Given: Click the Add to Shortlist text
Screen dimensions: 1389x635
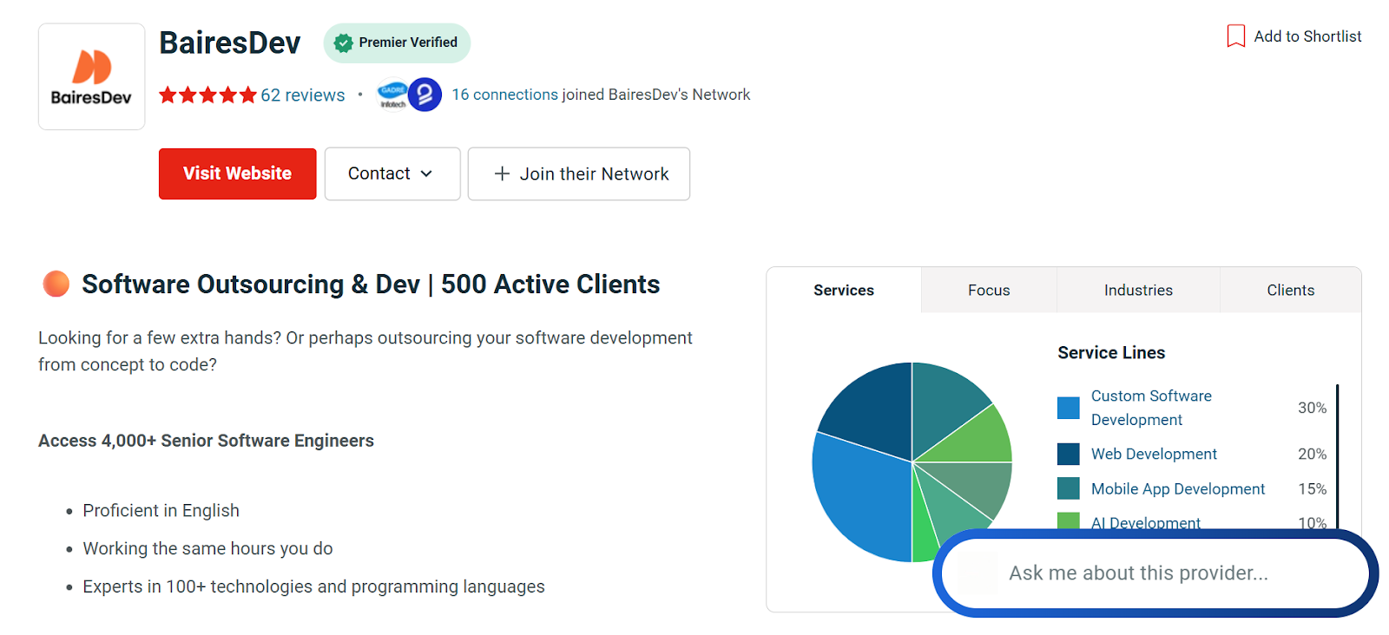Looking at the screenshot, I should pos(1307,36).
